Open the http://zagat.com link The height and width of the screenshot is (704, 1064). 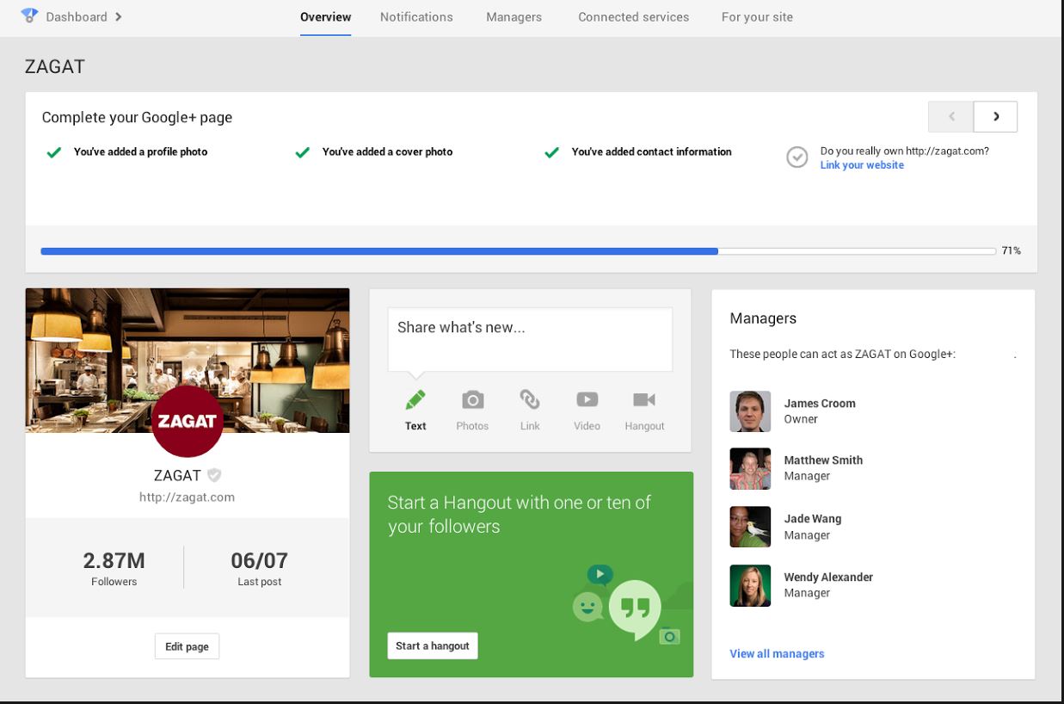click(x=187, y=497)
